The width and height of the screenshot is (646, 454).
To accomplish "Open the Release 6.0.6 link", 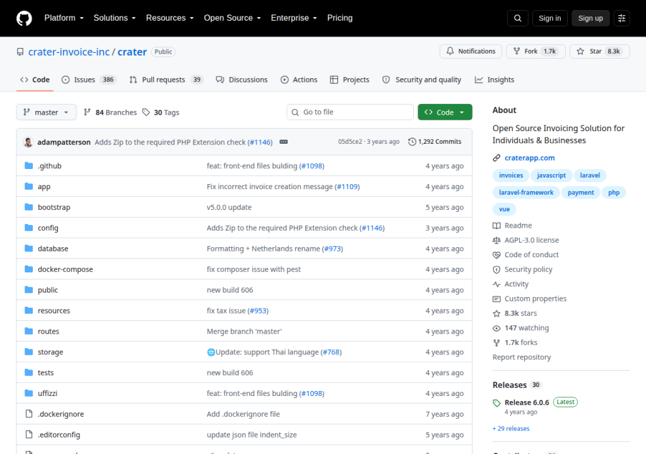I will pyautogui.click(x=527, y=402).
